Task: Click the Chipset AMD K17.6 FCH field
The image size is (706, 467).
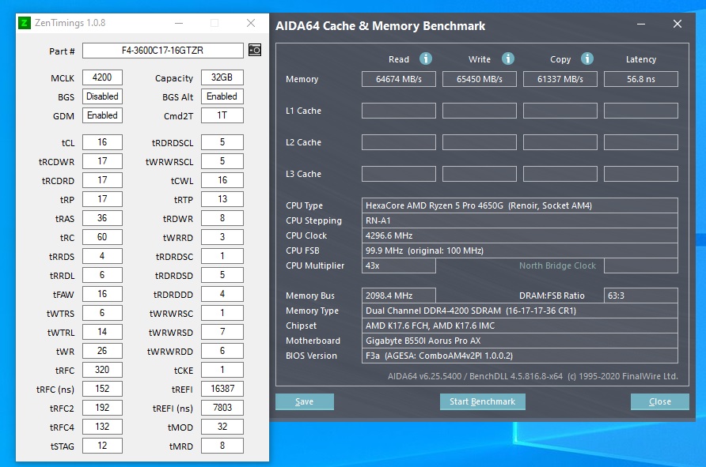Action: pos(519,326)
